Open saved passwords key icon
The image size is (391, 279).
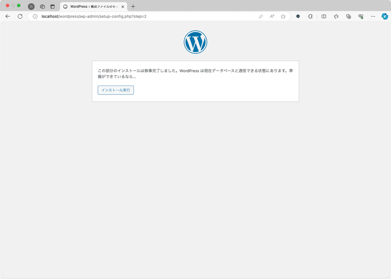coord(261,17)
